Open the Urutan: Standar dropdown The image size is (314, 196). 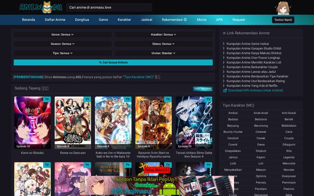click(x=163, y=53)
